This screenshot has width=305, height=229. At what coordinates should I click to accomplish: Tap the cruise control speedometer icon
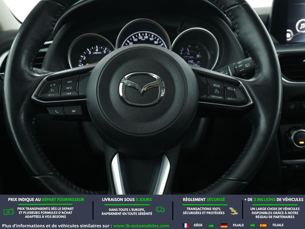[x=217, y=91]
